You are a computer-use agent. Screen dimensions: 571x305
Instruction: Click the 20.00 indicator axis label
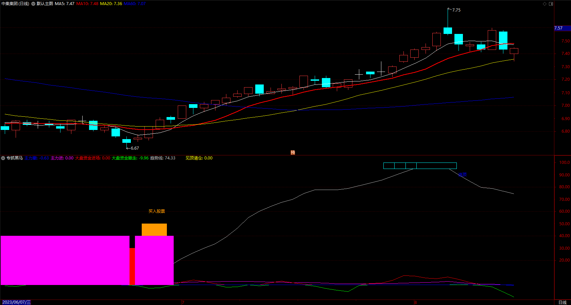point(565,260)
